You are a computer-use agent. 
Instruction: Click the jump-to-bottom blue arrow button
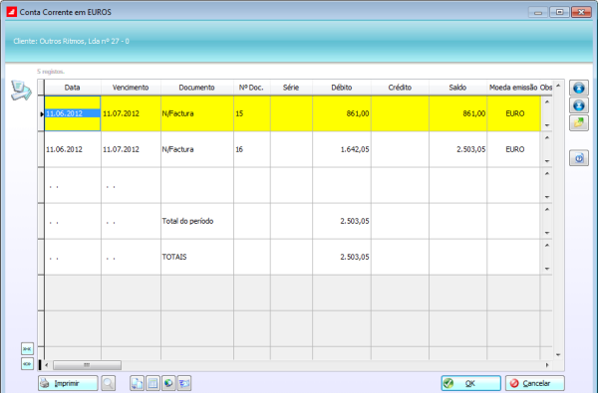(x=579, y=105)
